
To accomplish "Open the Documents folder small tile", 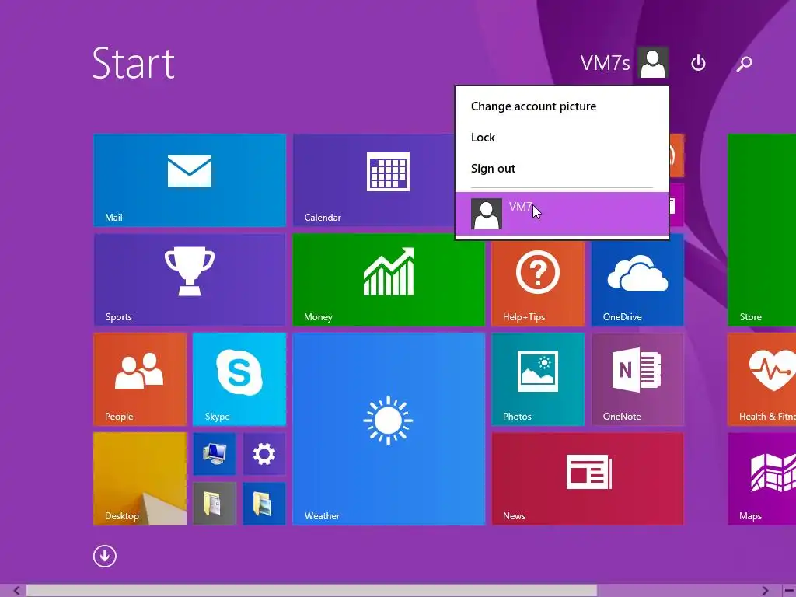I will pyautogui.click(x=215, y=503).
